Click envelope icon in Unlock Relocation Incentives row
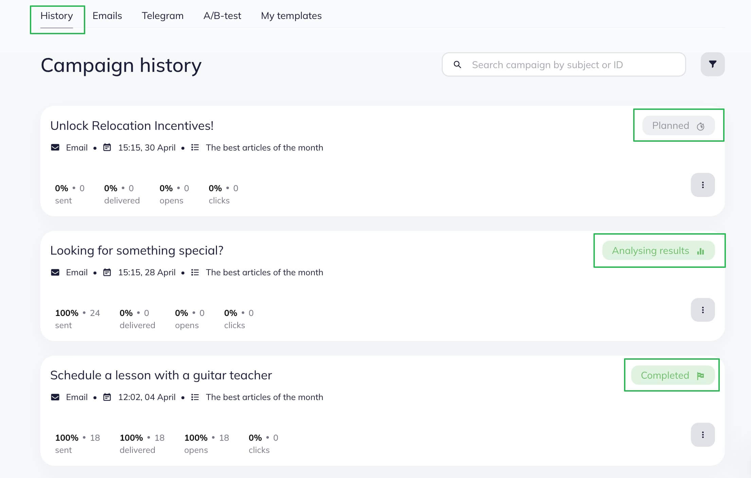This screenshot has width=751, height=478. pyautogui.click(x=55, y=147)
